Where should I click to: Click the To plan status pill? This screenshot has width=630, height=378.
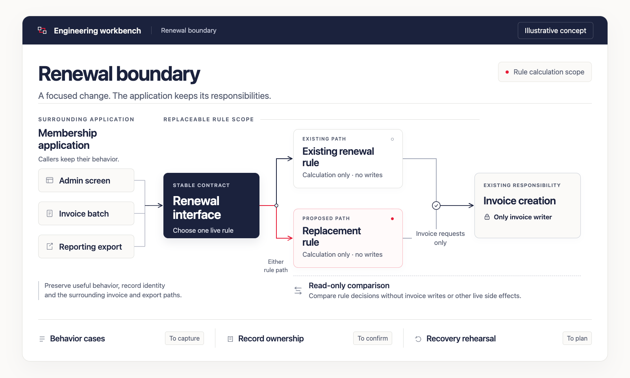[577, 338]
